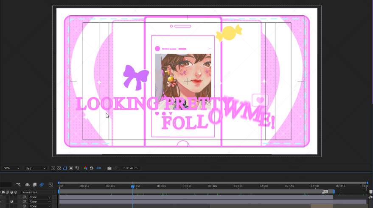Image resolution: width=373 pixels, height=208 pixels.
Task: Click the Parent & Link column header
Action: pyautogui.click(x=30, y=192)
